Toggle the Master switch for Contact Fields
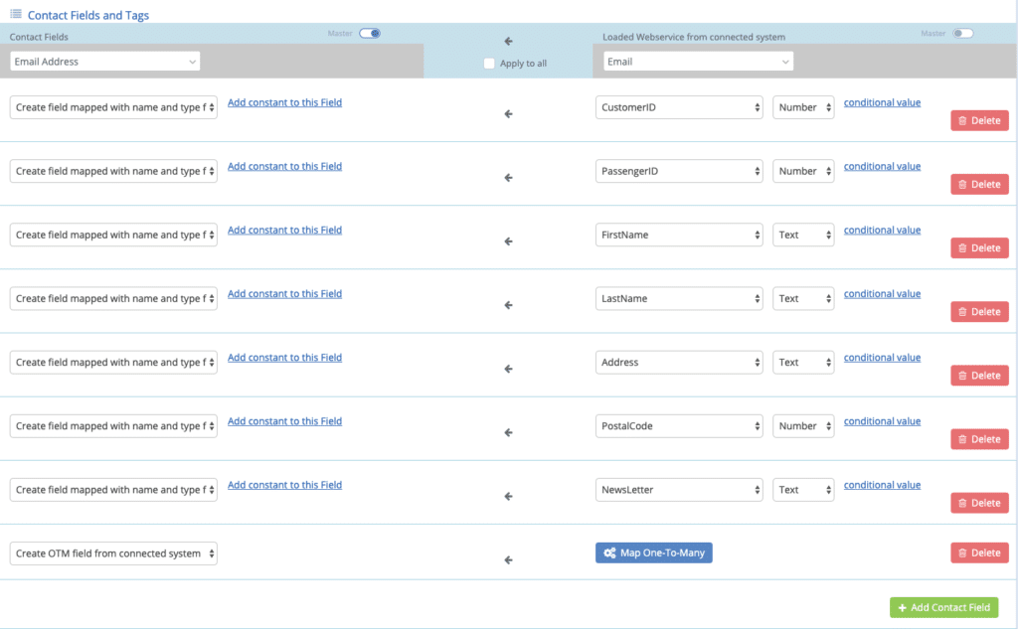Viewport: 1018px width, 629px height. tap(370, 33)
